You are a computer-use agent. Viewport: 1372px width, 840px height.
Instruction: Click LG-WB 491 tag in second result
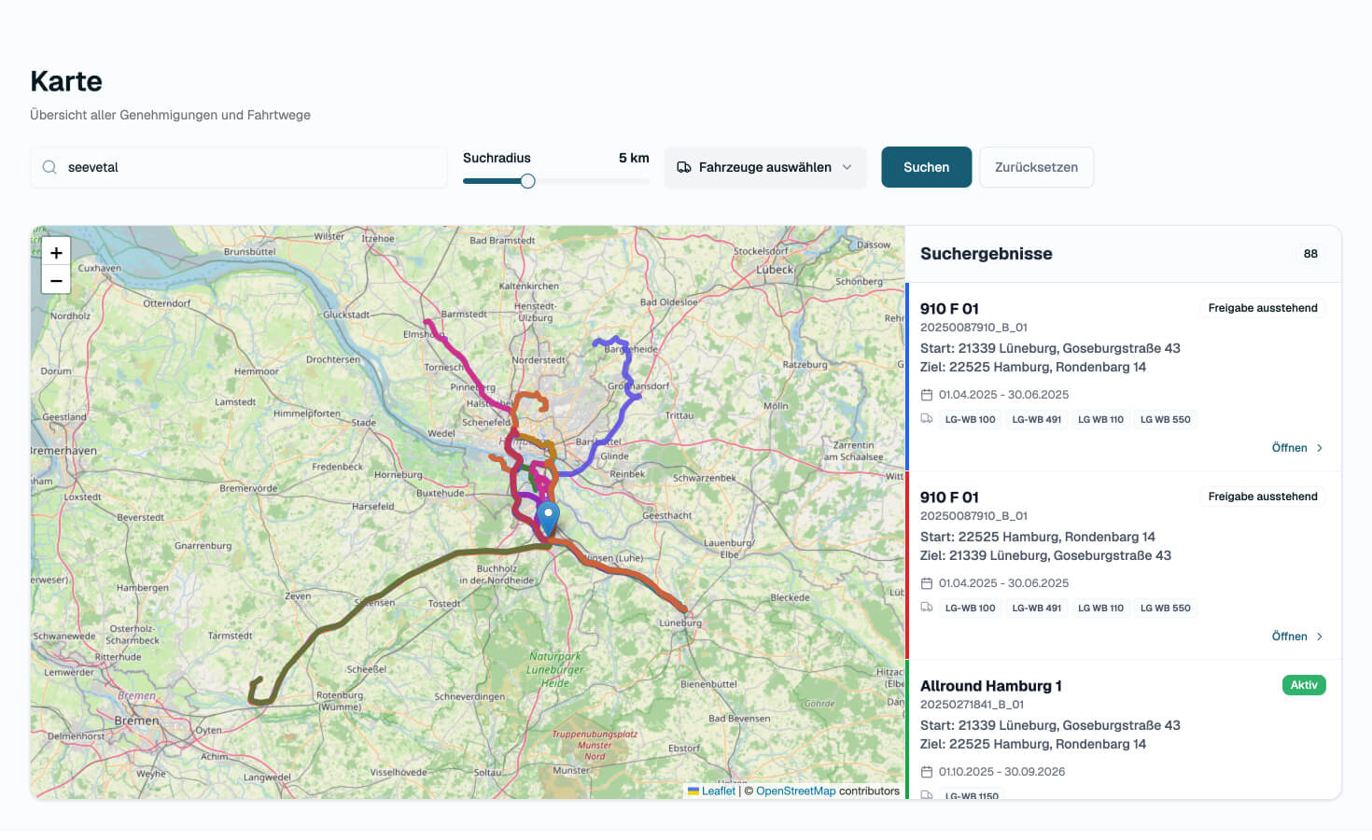click(x=1037, y=608)
